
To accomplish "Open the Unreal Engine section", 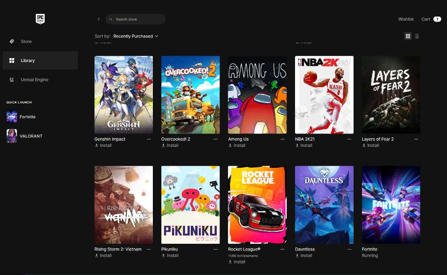I will tap(34, 80).
